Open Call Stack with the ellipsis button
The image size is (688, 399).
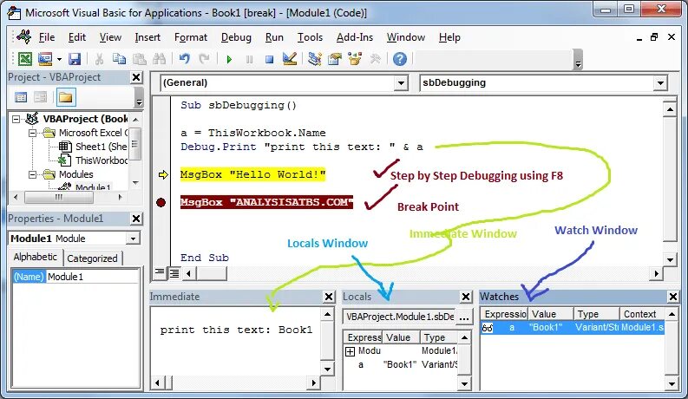(x=464, y=317)
